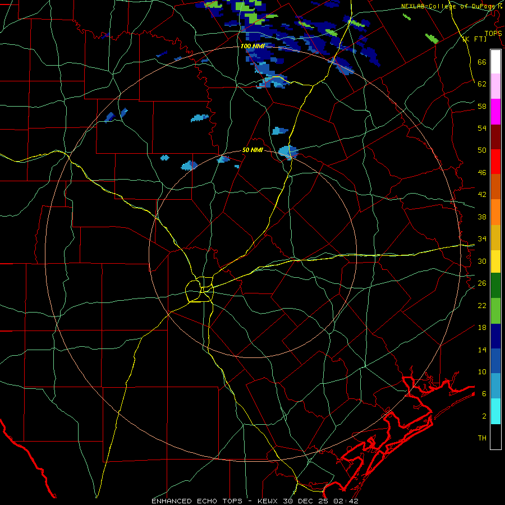Click legend value "10"
505x505 pixels.
[482, 371]
